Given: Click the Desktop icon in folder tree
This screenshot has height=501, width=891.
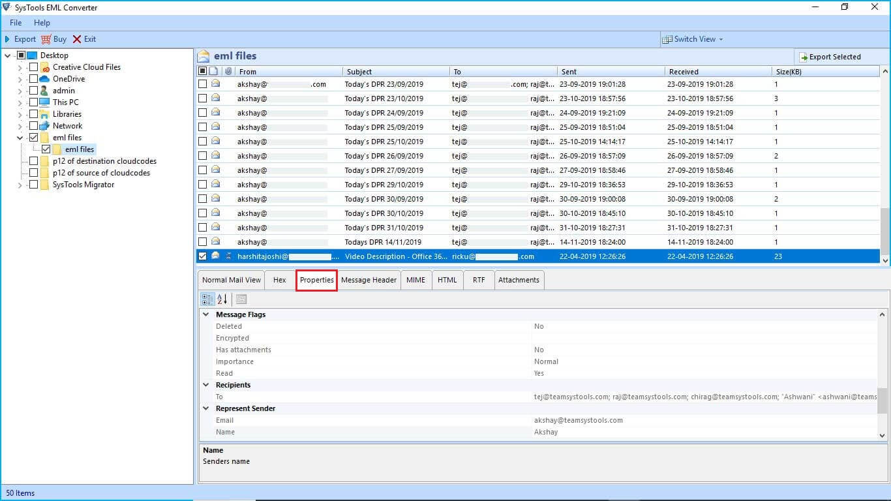Looking at the screenshot, I should point(32,55).
